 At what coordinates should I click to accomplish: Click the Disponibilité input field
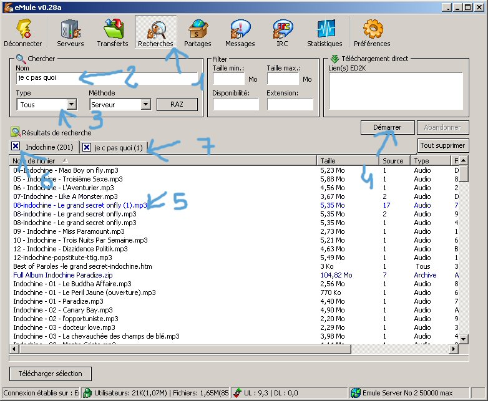coord(236,104)
